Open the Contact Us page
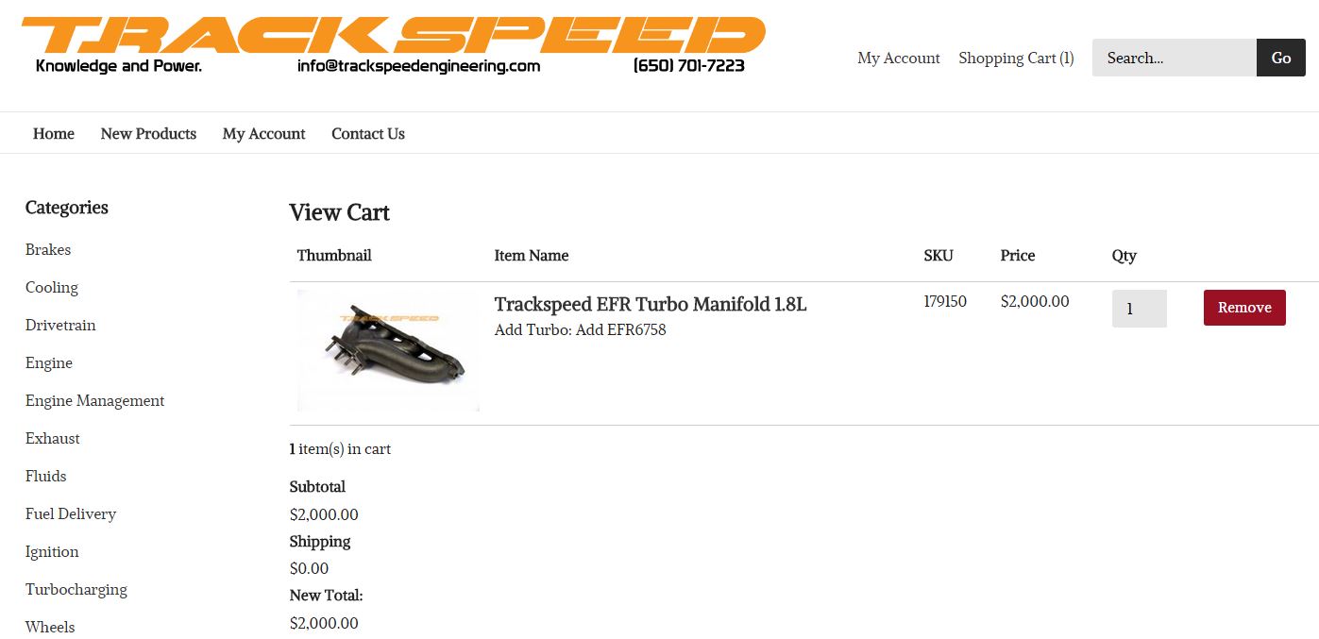Viewport: 1319px width, 639px height. coord(367,134)
